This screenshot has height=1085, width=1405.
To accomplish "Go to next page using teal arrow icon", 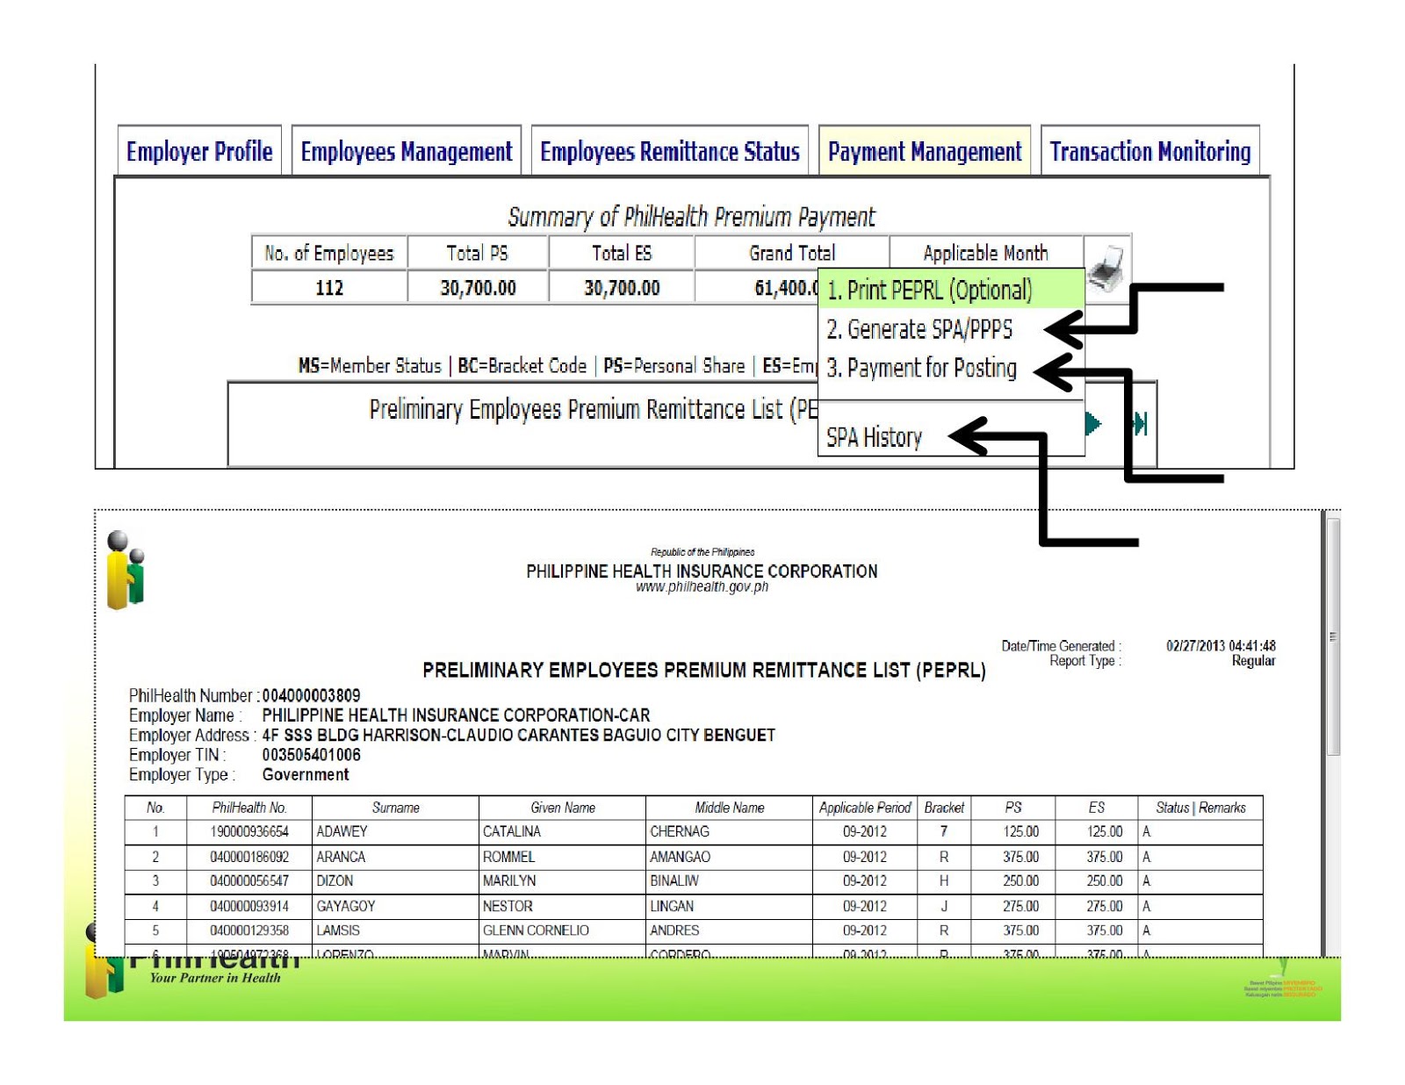I will tap(1092, 423).
